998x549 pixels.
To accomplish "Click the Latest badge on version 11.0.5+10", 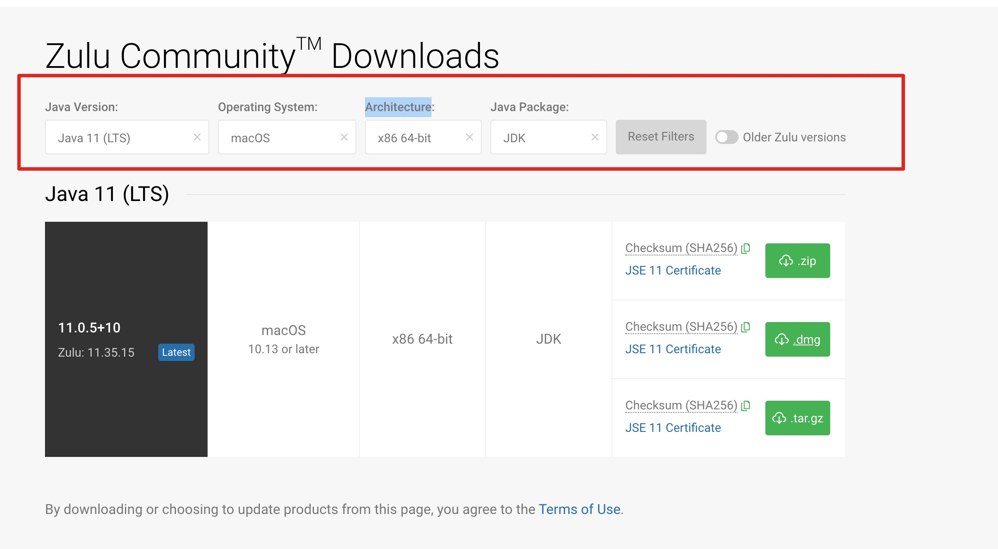I will pyautogui.click(x=176, y=352).
